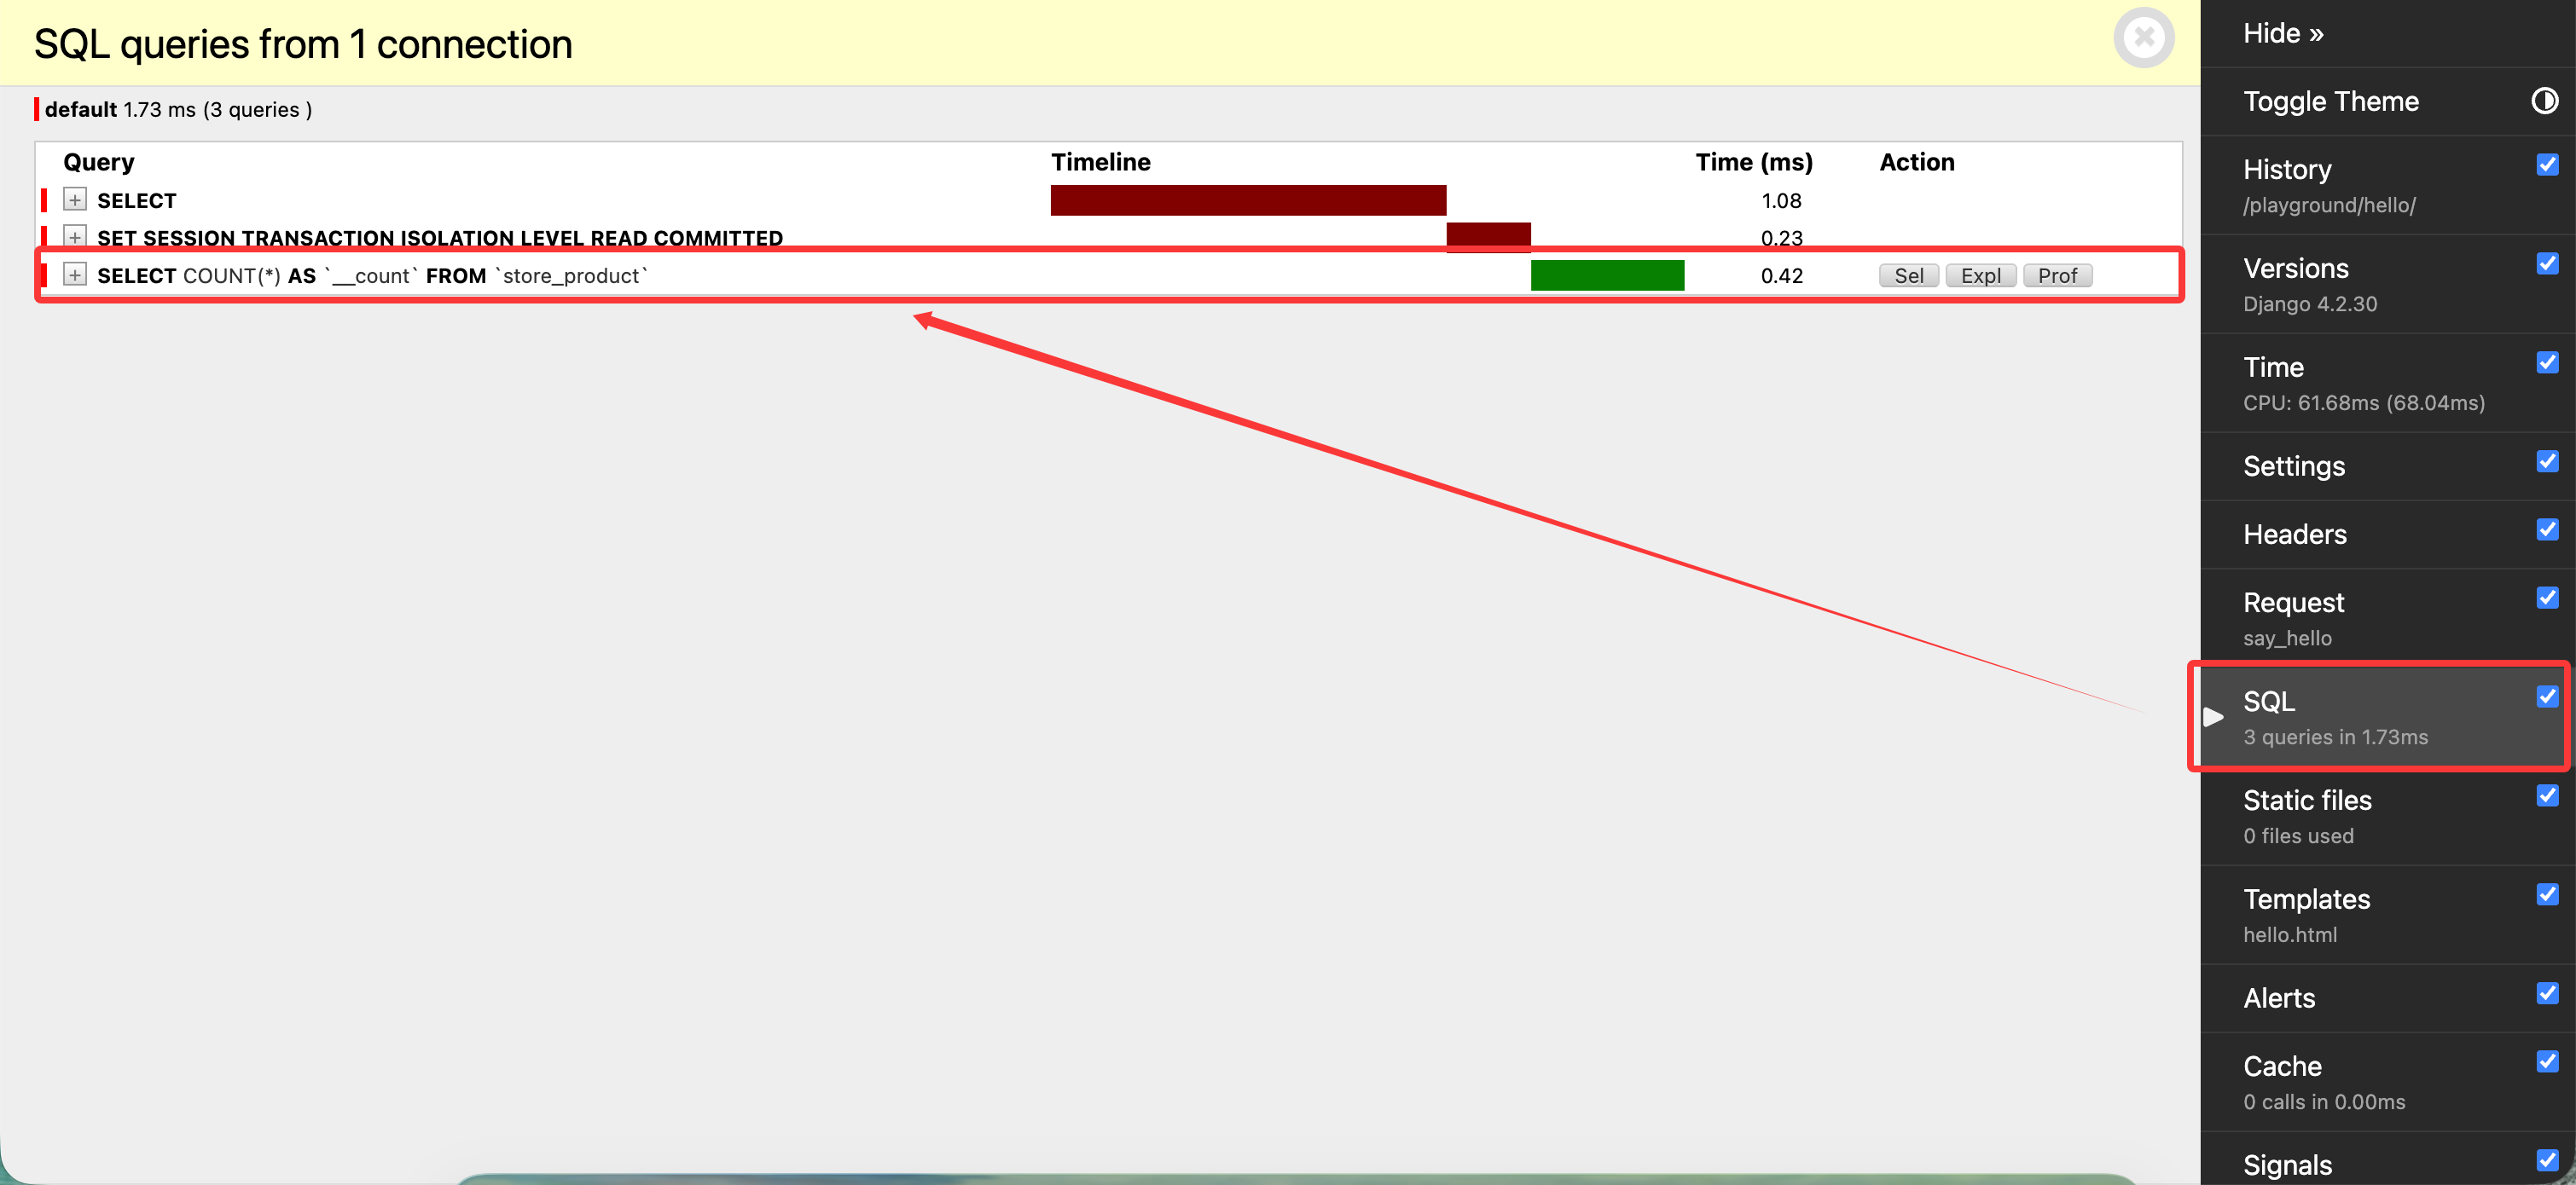The image size is (2576, 1185).
Task: Expand the first SELECT query row
Action: pos(75,199)
